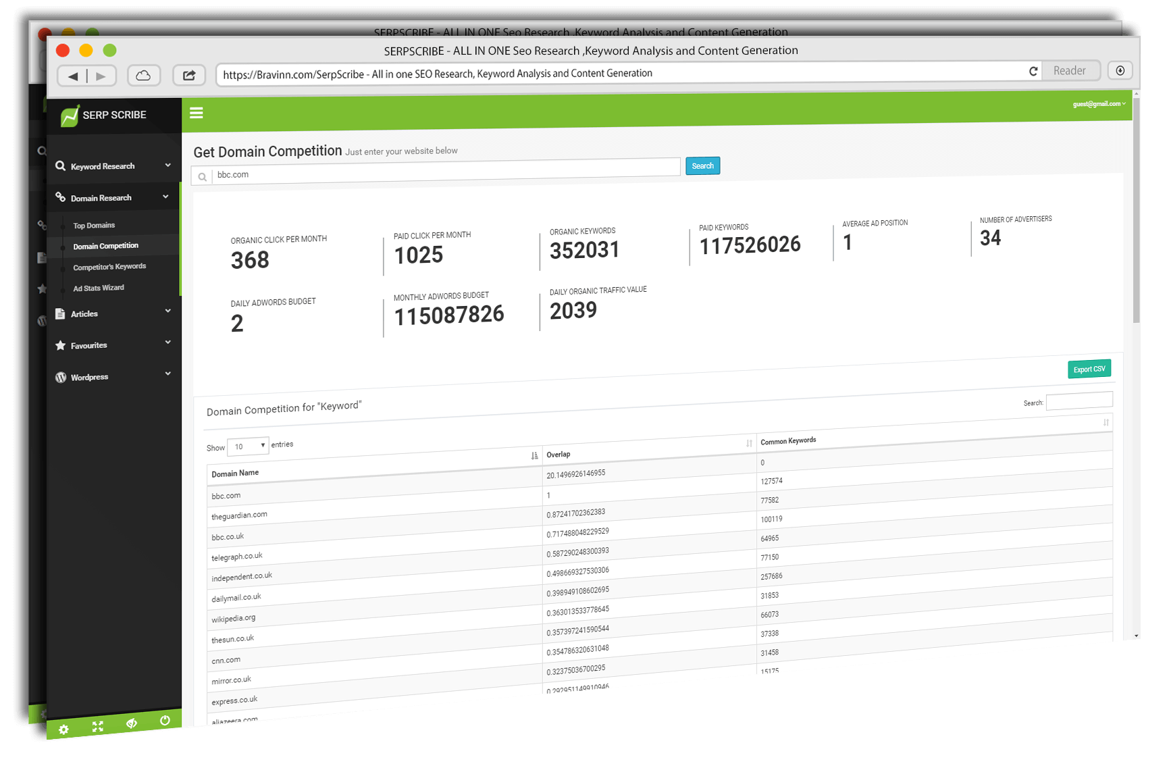
Task: Toggle the hamburger menu icon
Action: coord(197,113)
